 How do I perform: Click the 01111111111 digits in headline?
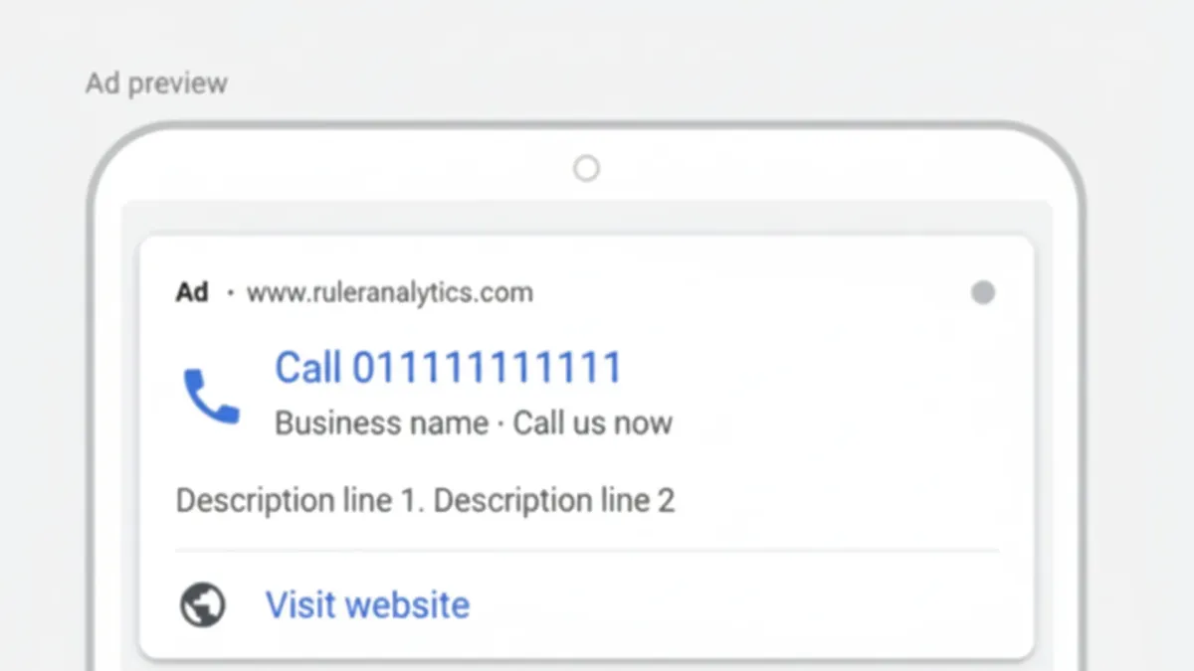(x=488, y=367)
